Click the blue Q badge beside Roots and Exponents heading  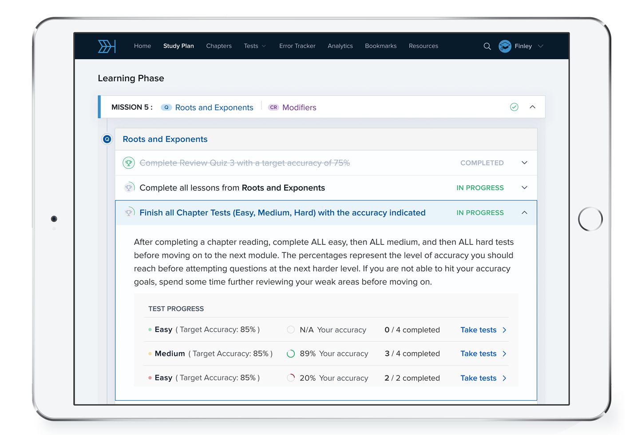click(x=107, y=139)
